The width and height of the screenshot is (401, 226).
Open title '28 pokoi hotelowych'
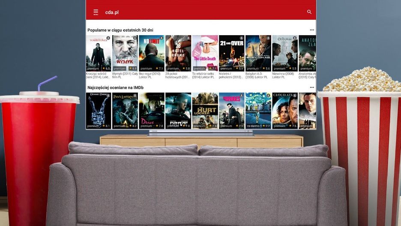click(177, 75)
